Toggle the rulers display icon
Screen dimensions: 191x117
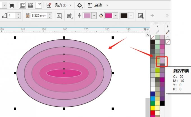pyautogui.click(x=23, y=5)
